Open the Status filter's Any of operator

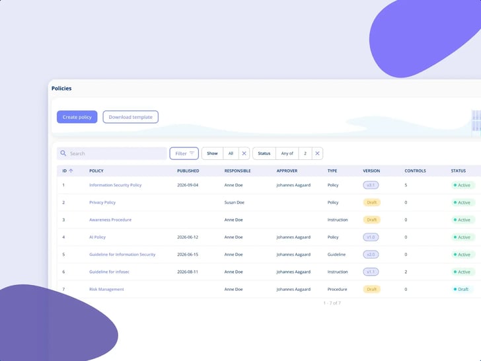point(287,153)
